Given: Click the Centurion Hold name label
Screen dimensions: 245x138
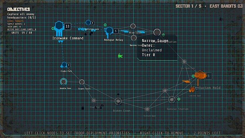Looking at the screenshot, I should 207,88.
